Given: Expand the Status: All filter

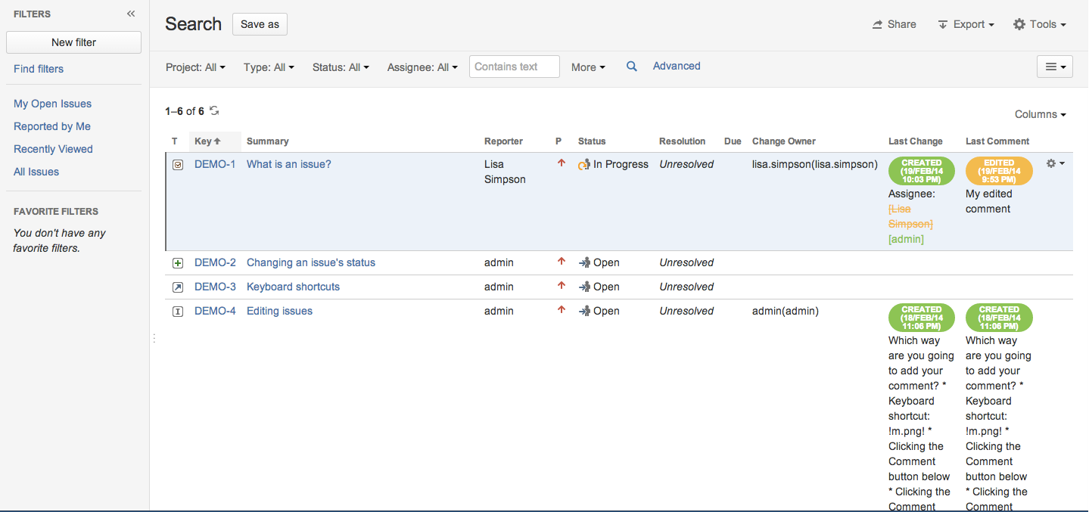Looking at the screenshot, I should (341, 67).
